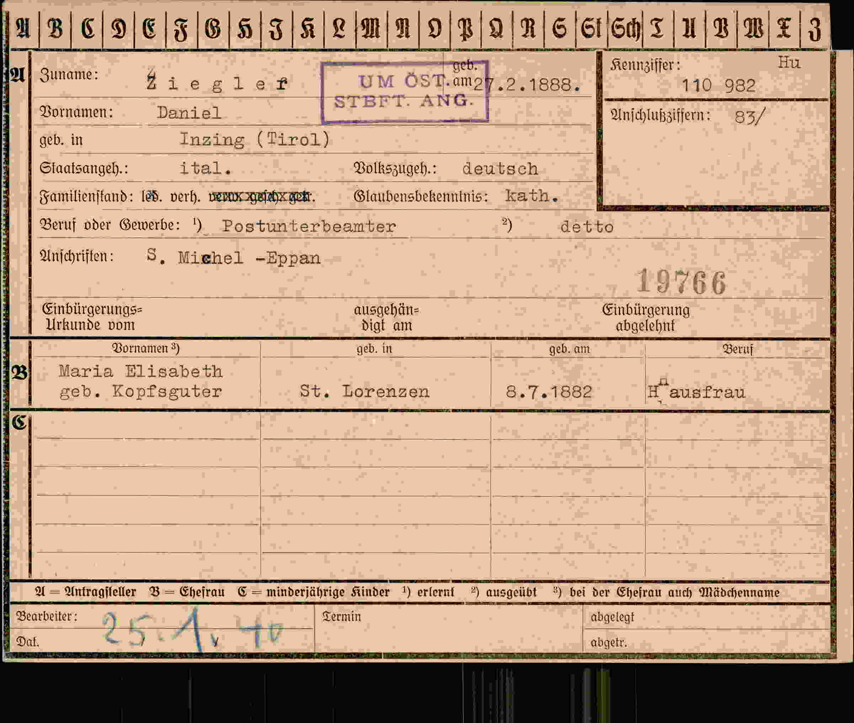Select "Einbürgerungs-Urkunde vom" label

[92, 317]
